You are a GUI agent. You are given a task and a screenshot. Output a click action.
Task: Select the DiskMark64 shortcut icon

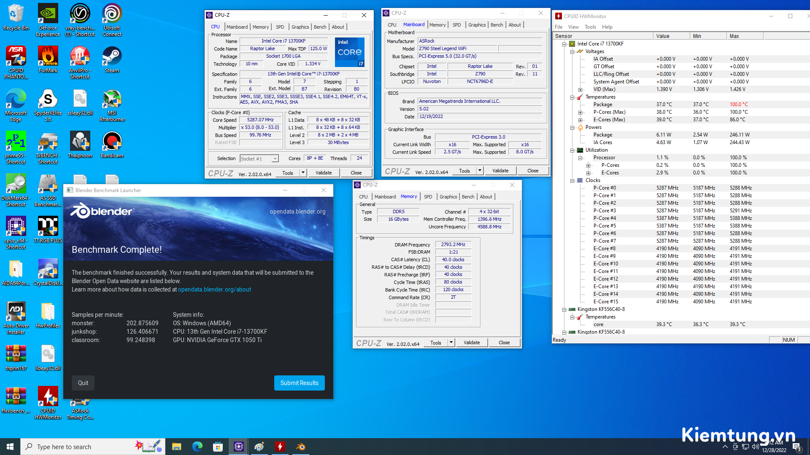[x=16, y=190]
